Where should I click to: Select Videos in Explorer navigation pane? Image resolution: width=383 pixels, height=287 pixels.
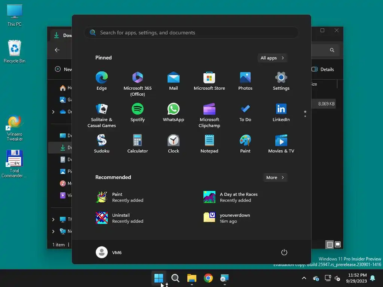(65, 195)
